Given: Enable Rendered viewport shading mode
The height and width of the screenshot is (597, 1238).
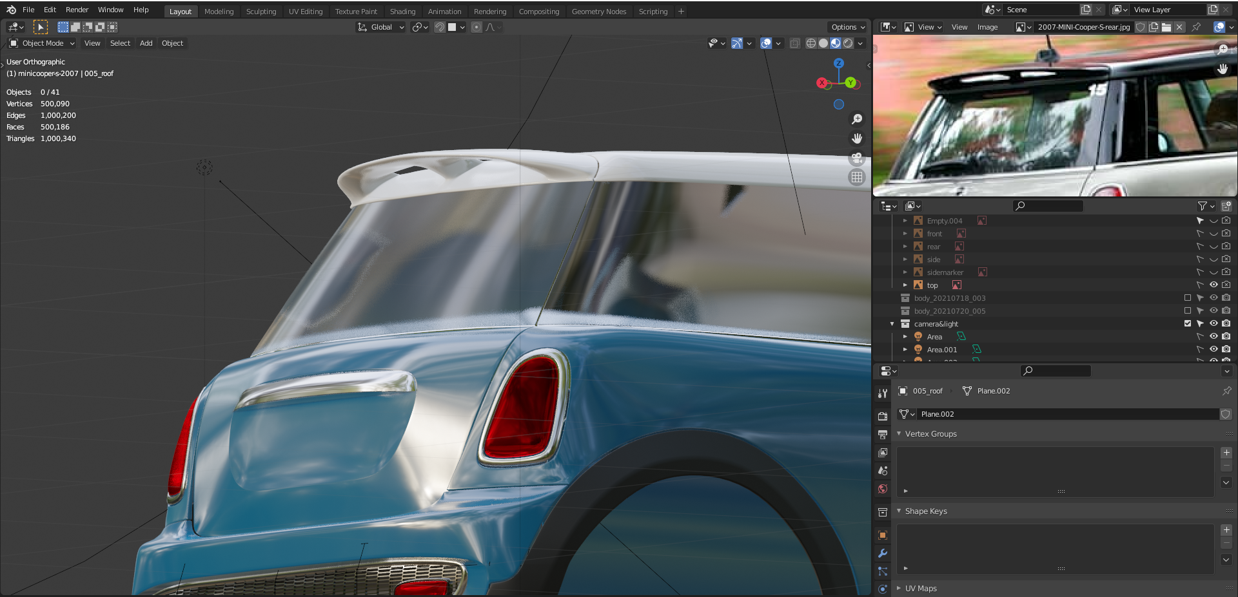Looking at the screenshot, I should point(849,43).
